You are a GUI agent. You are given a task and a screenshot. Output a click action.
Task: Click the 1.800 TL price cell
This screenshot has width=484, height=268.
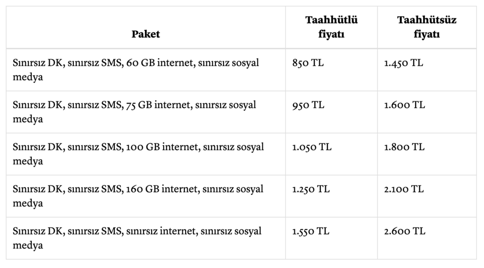tap(405, 147)
